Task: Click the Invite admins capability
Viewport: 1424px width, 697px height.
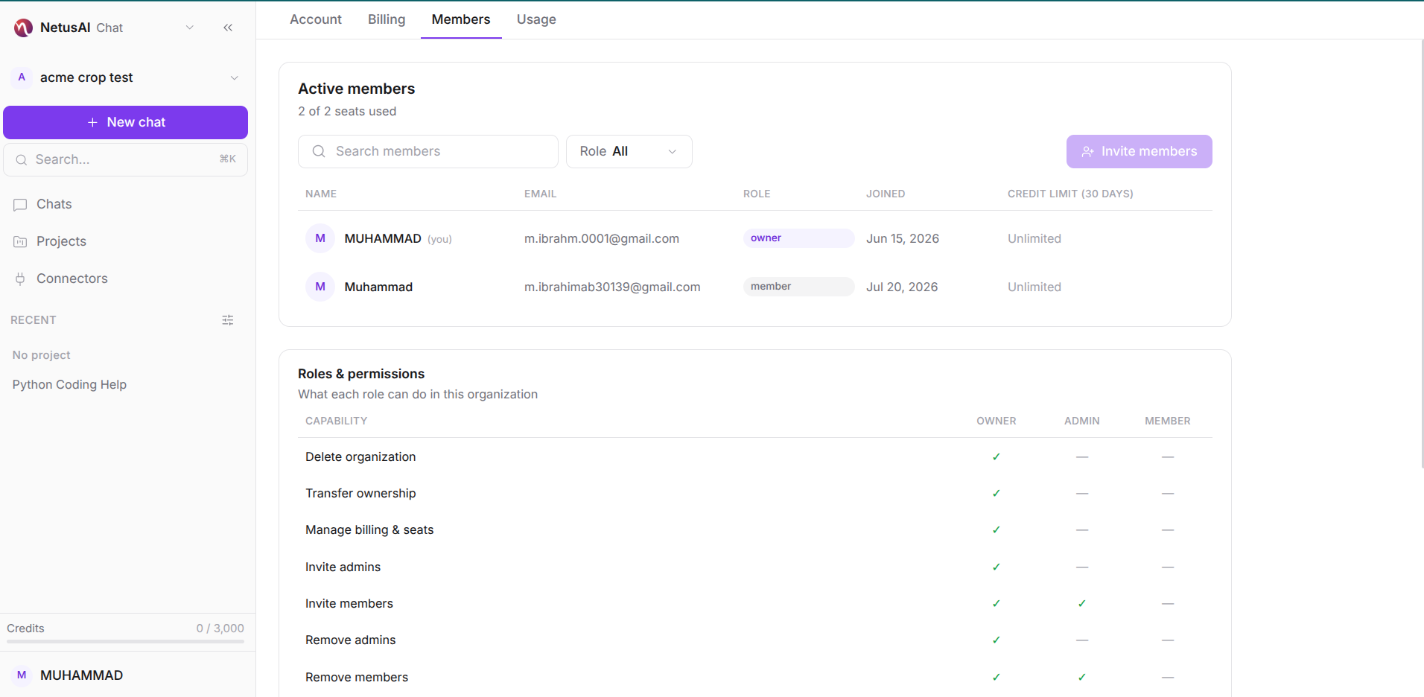Action: coord(343,567)
